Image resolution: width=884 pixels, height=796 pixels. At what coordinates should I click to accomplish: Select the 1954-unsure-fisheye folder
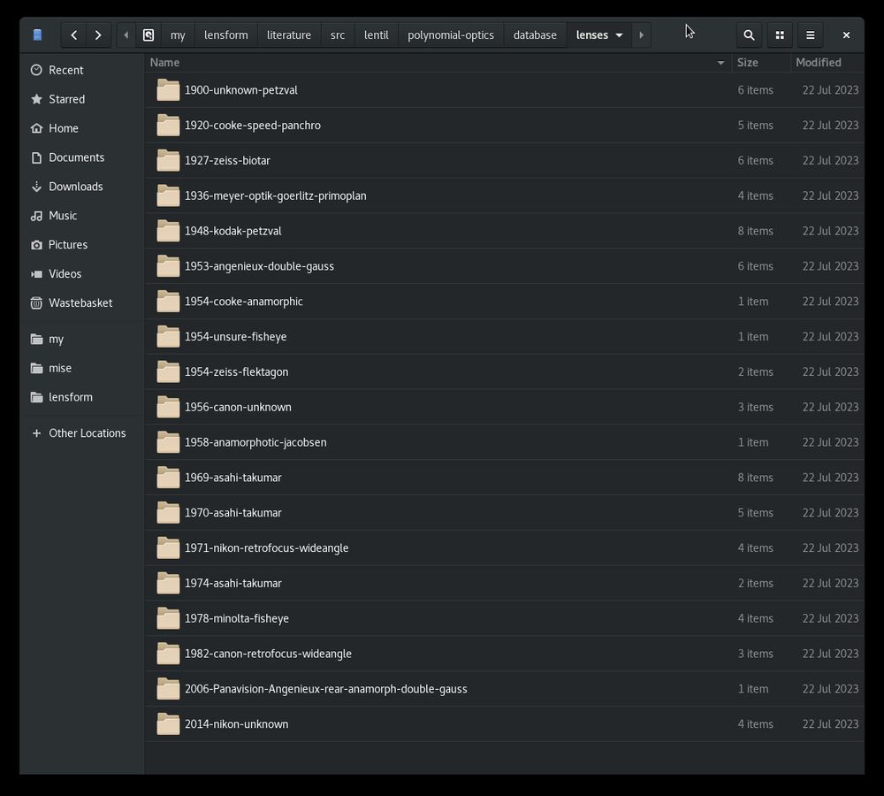(505, 337)
